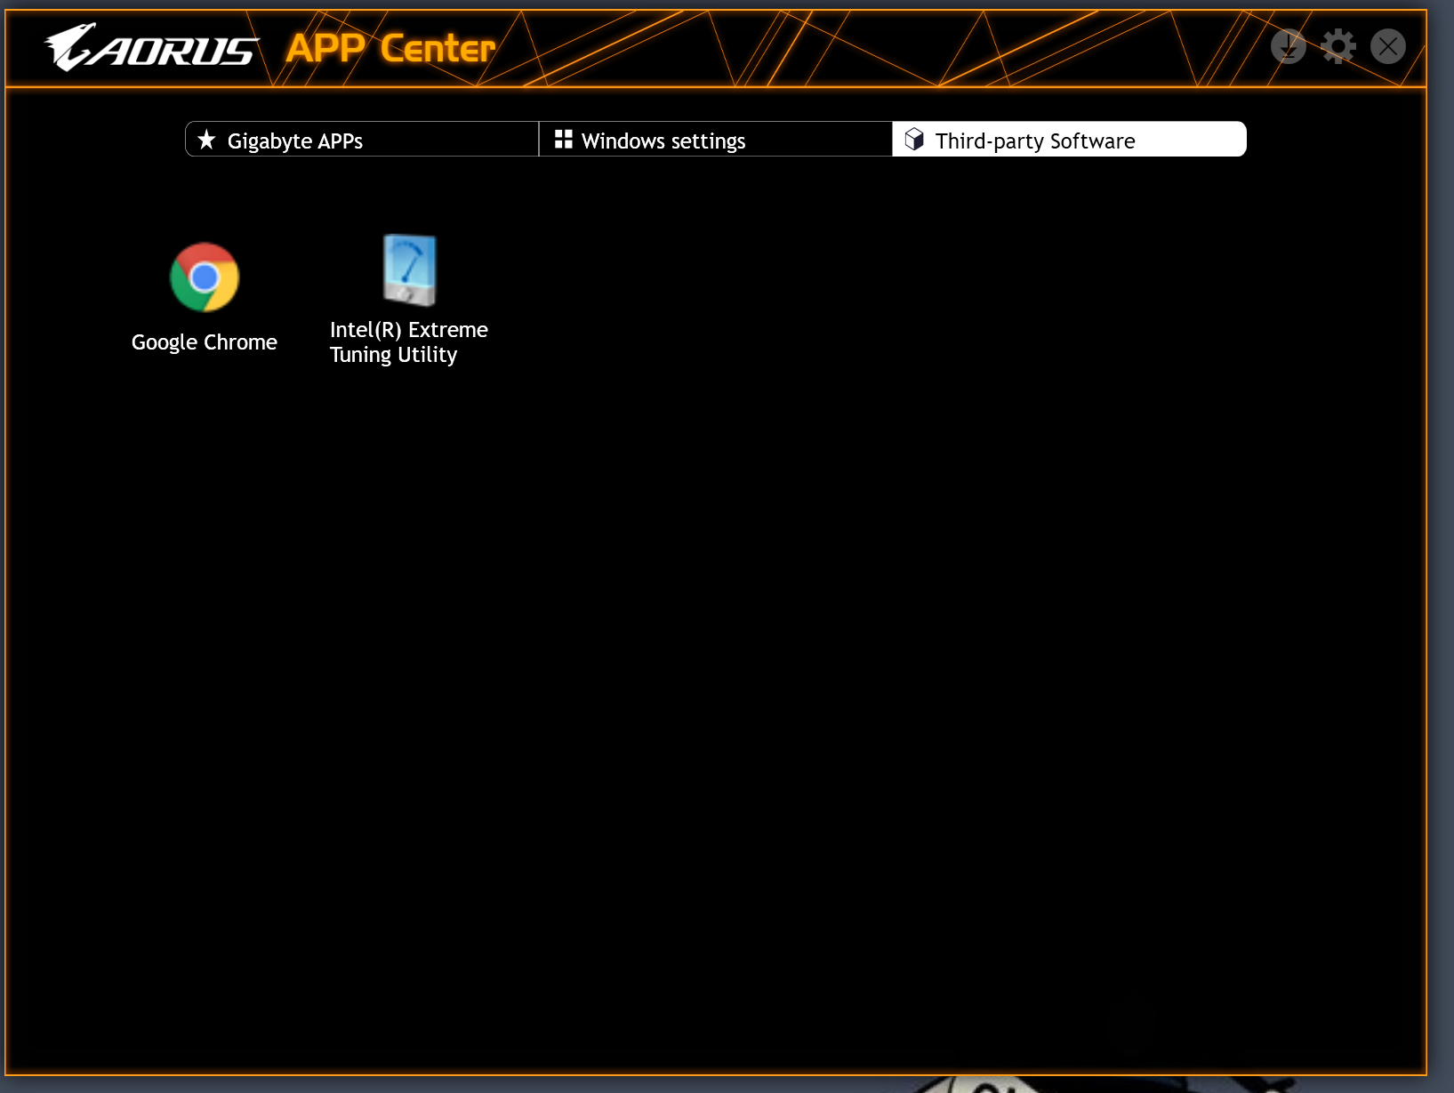Viewport: 1454px width, 1093px height.
Task: Close the APP Center window
Action: pyautogui.click(x=1387, y=46)
